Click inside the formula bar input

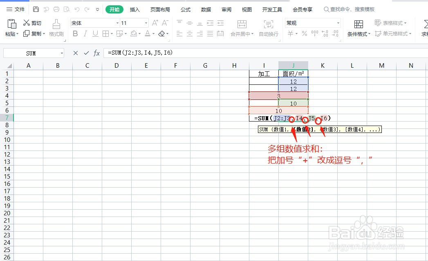(x=184, y=53)
